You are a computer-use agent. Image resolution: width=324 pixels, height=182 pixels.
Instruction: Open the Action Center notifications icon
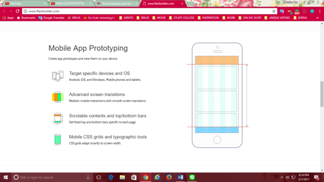point(317,177)
